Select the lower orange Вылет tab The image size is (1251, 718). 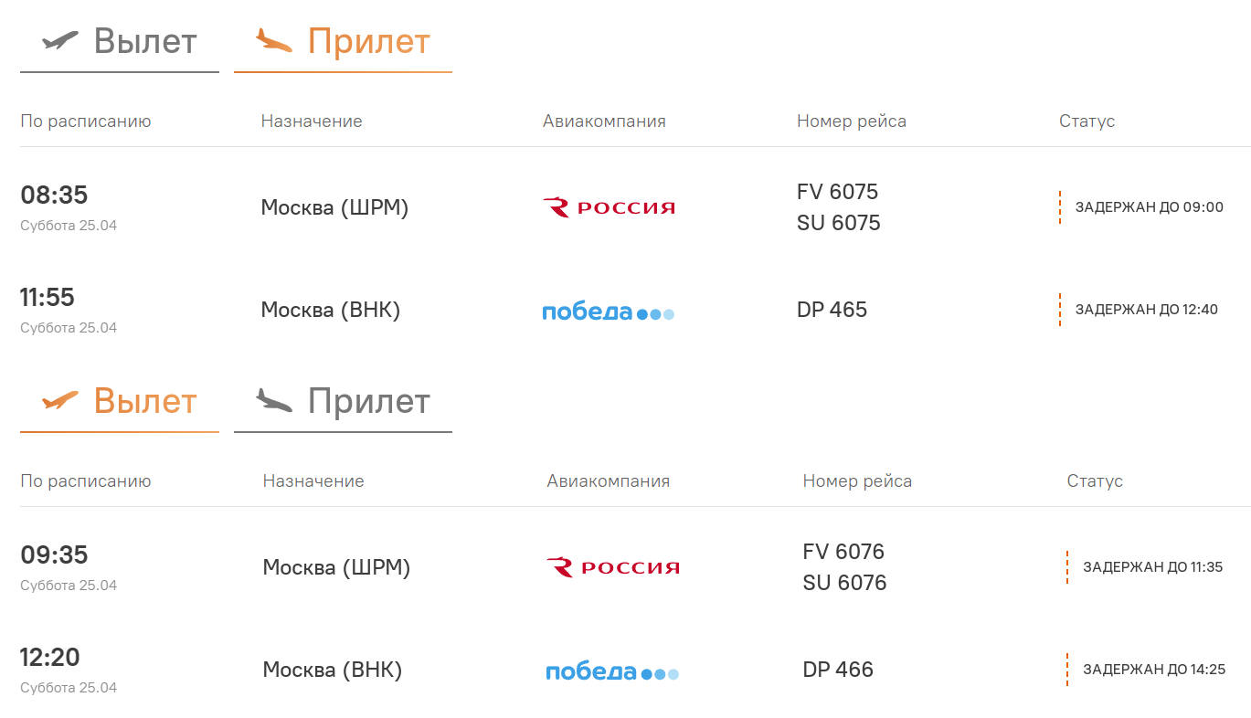coord(144,401)
